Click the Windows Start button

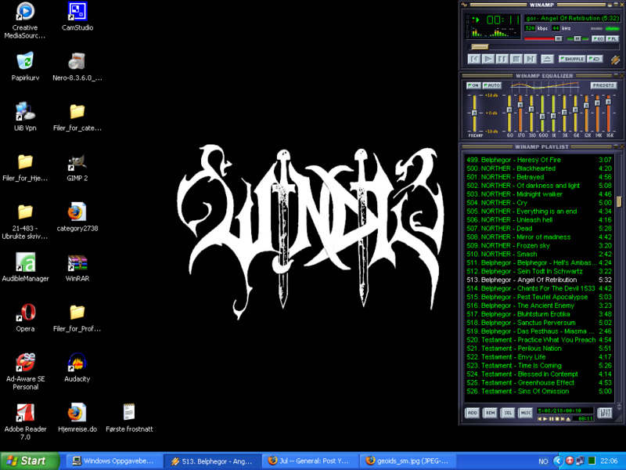(x=29, y=461)
